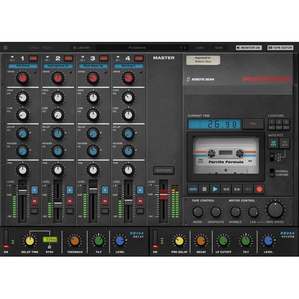This screenshot has height=299, width=299.
Task: Mute channel 4
Action: 140,201
